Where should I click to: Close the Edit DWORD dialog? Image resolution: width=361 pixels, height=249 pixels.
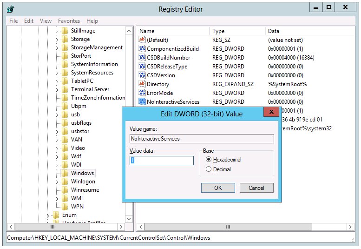click(271, 112)
